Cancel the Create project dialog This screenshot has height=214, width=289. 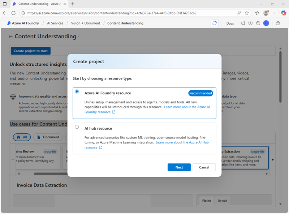[x=204, y=167]
